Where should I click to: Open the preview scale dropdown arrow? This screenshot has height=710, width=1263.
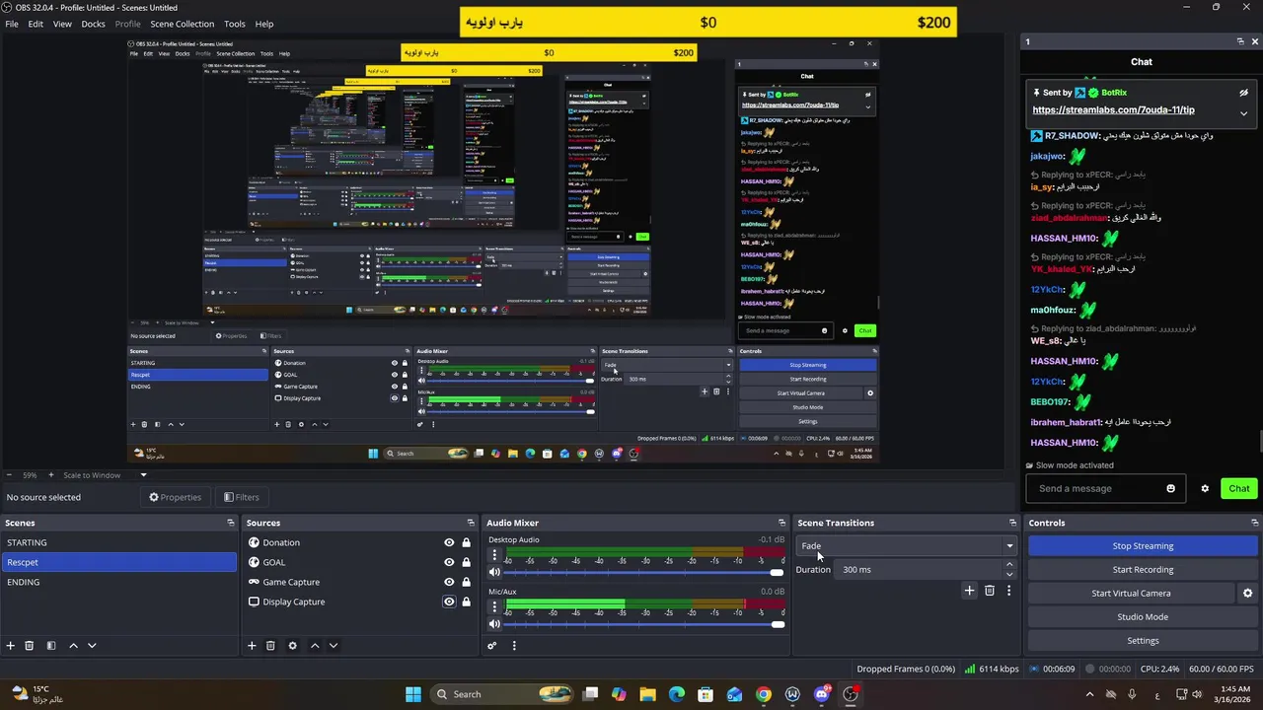(143, 475)
